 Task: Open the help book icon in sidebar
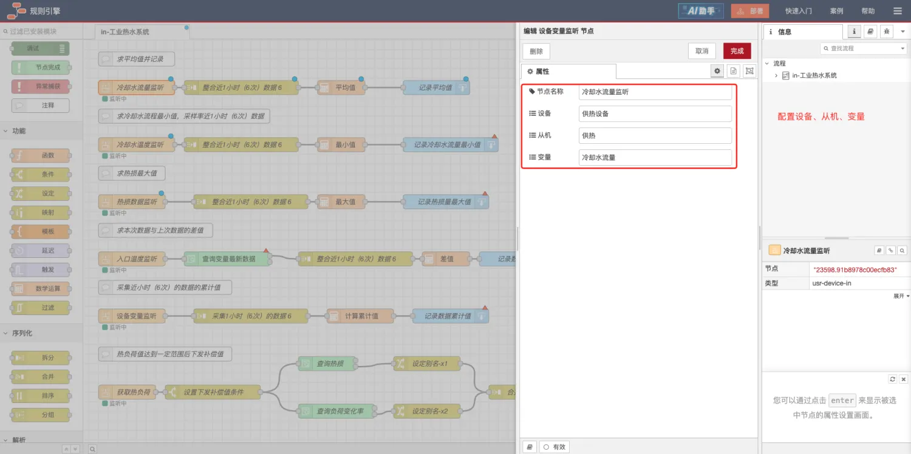click(x=870, y=32)
